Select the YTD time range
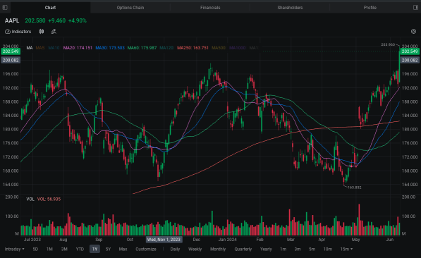Viewport: 421px width, 258px height. [80, 249]
